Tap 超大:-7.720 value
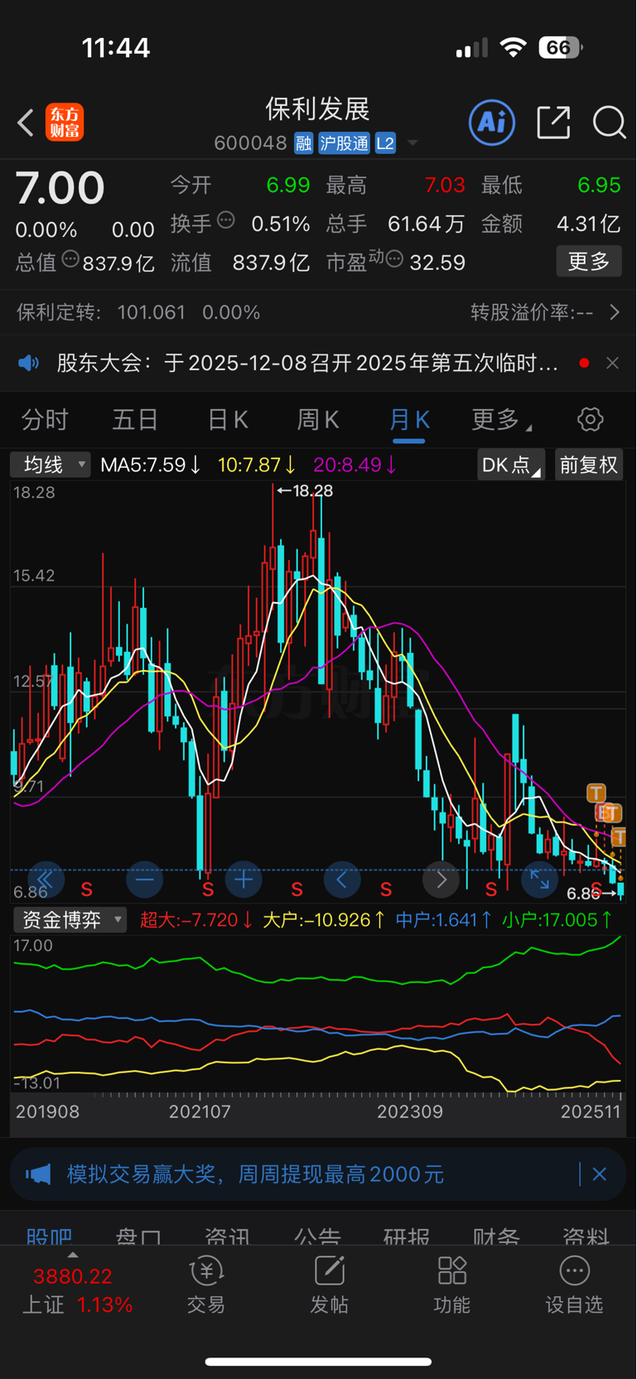 (x=197, y=919)
